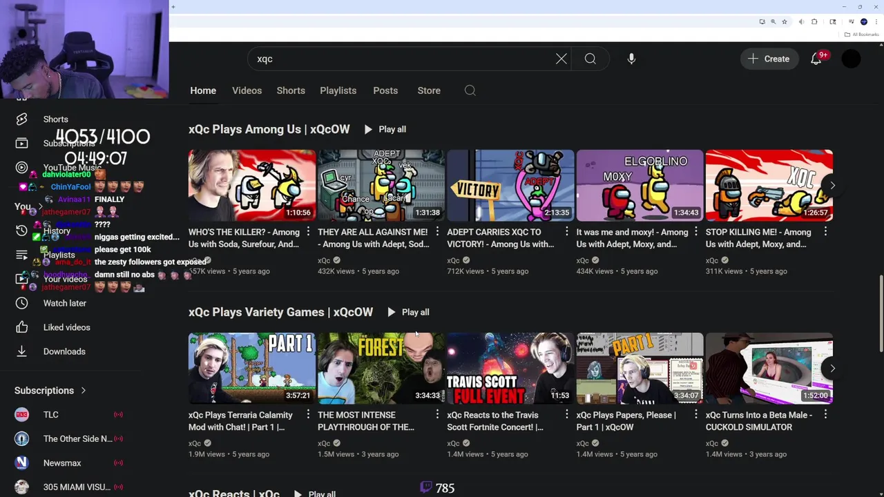Open TLC subscription channel
The width and height of the screenshot is (884, 497).
pos(50,415)
